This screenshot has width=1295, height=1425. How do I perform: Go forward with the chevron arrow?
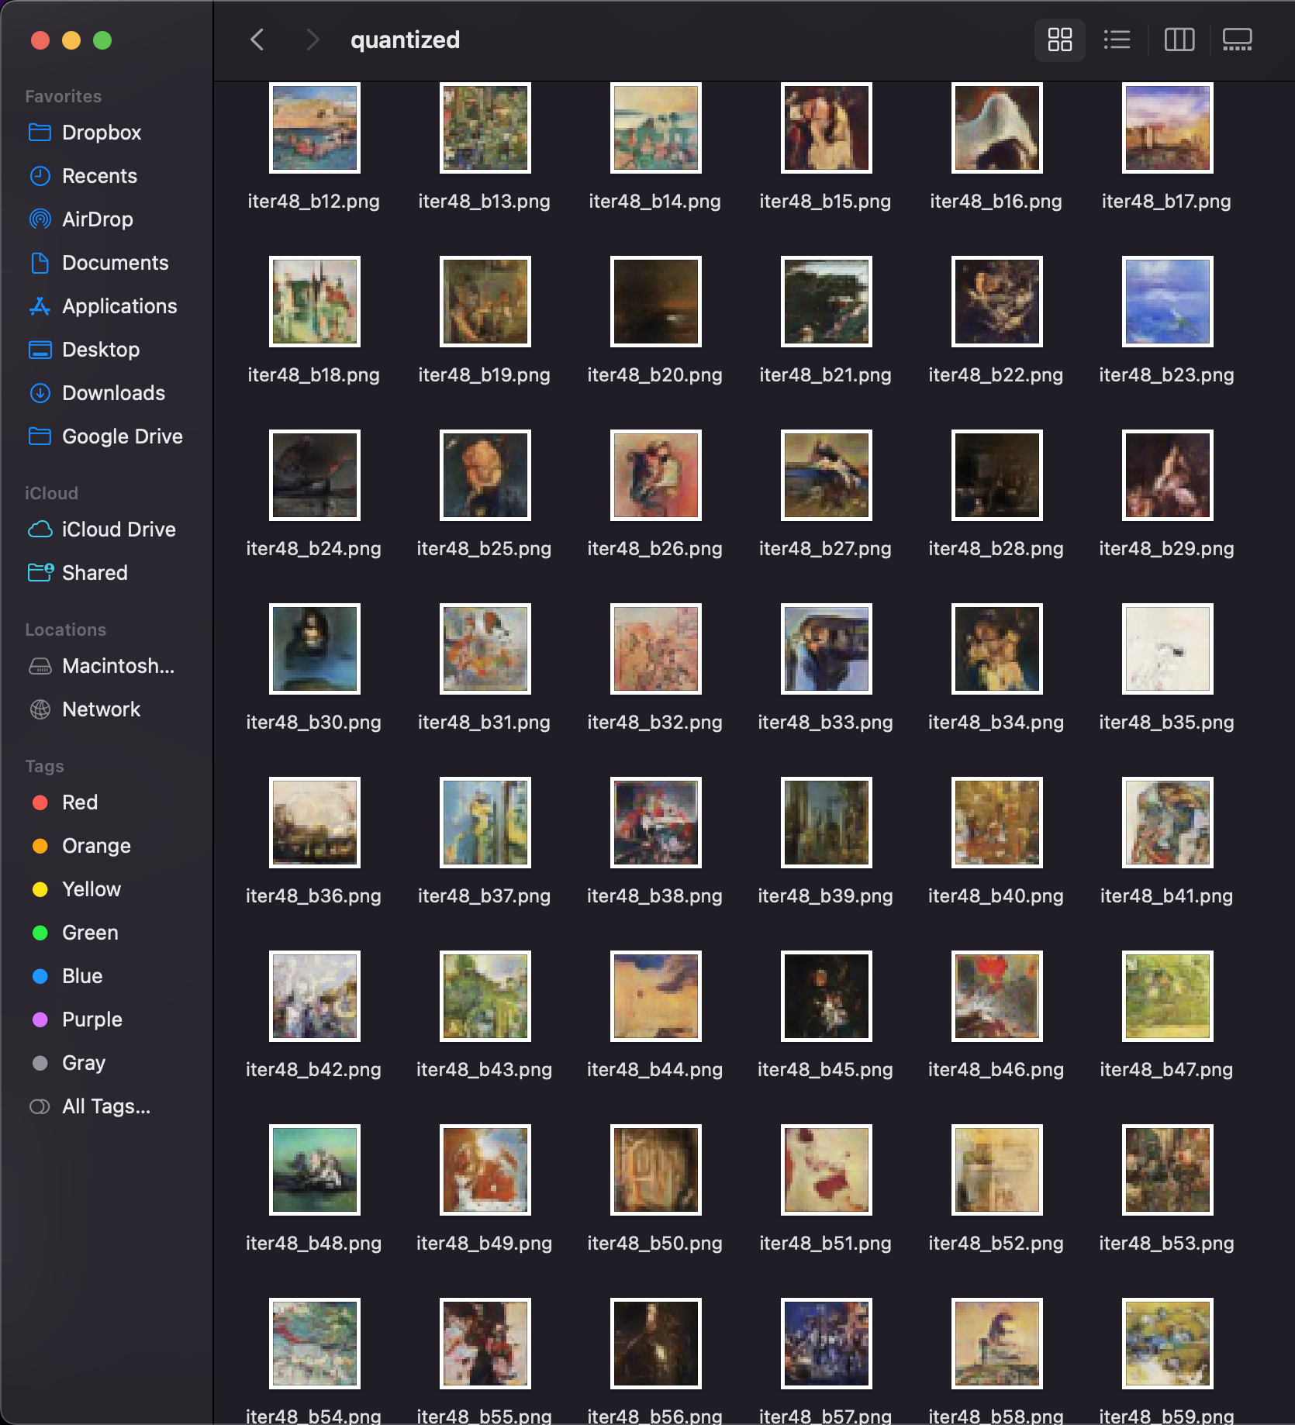(312, 40)
